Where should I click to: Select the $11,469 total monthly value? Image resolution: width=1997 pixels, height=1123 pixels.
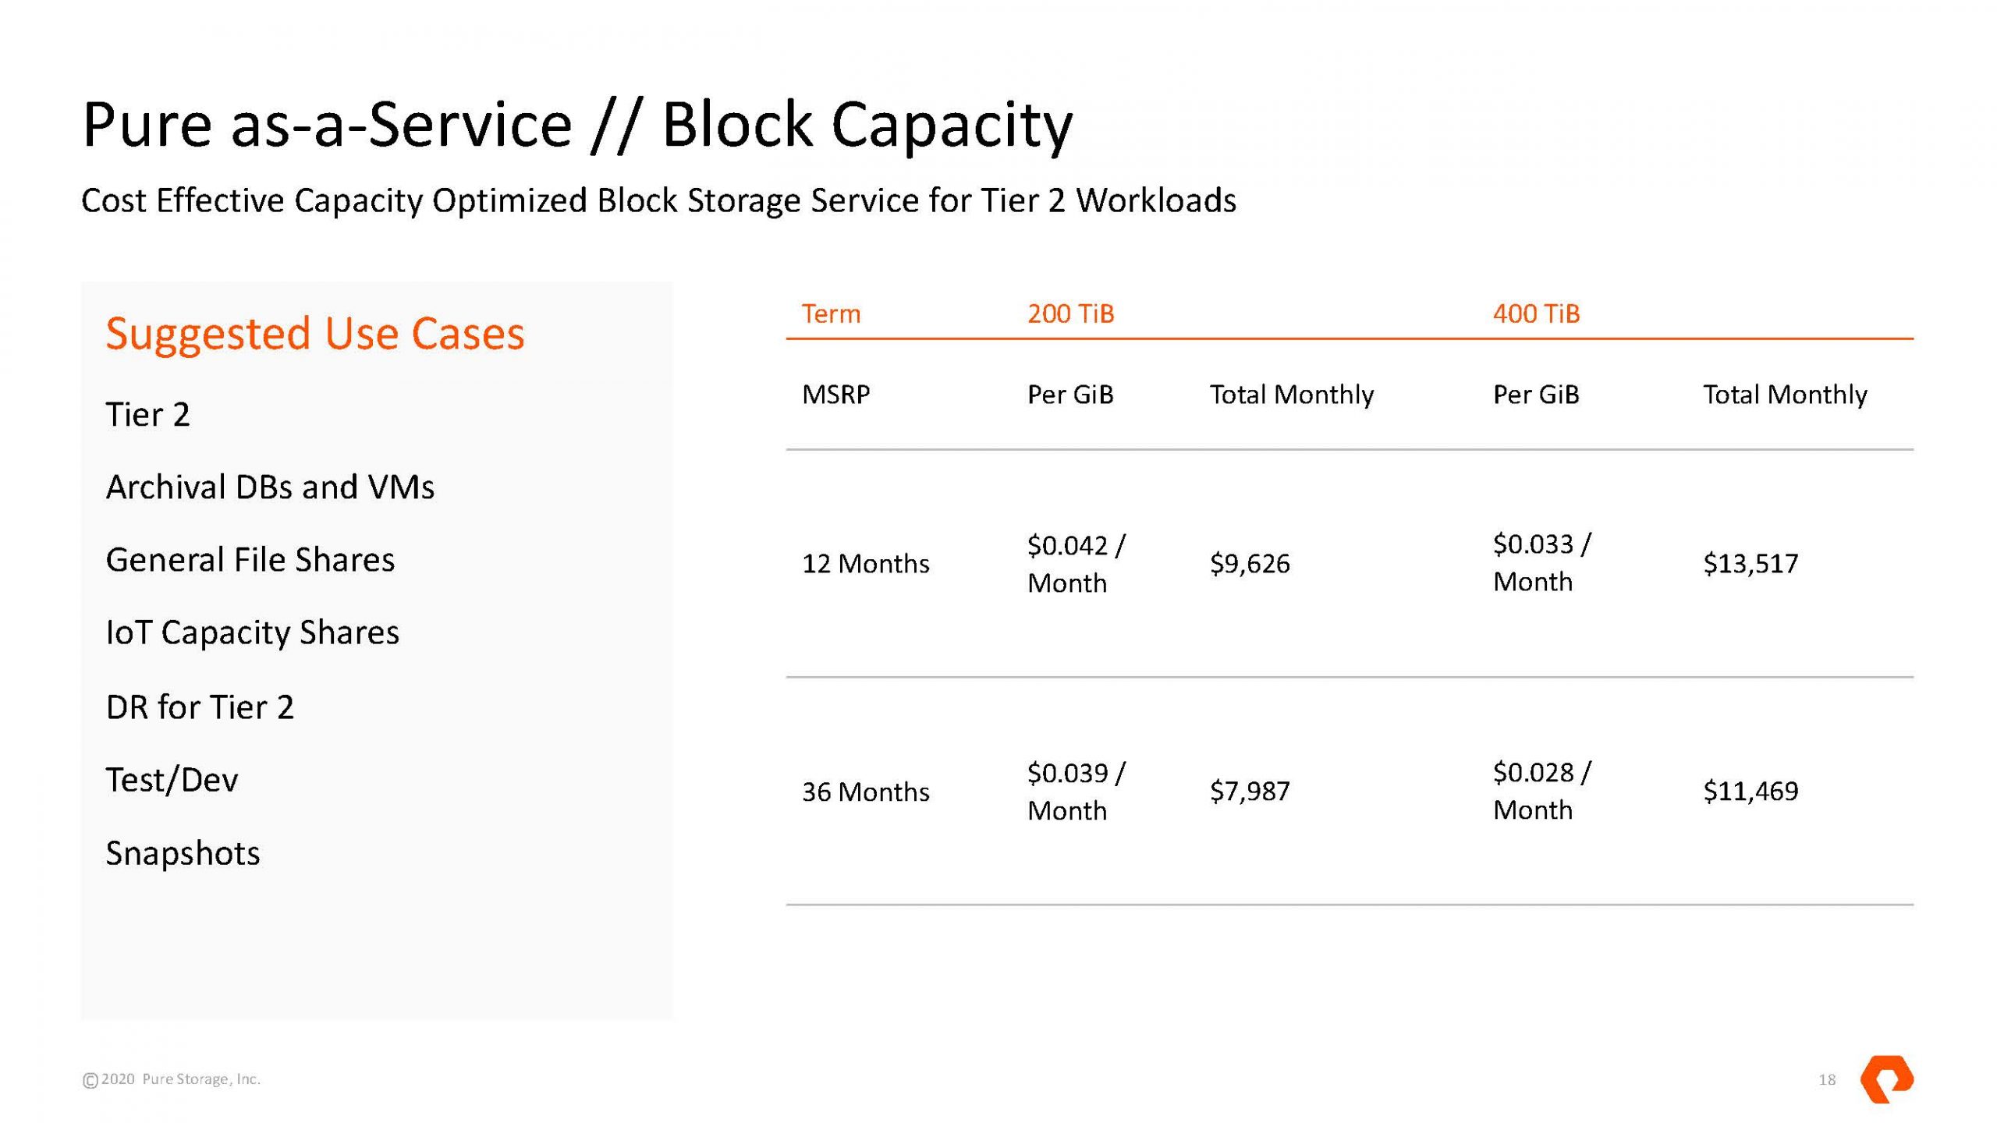point(1750,792)
